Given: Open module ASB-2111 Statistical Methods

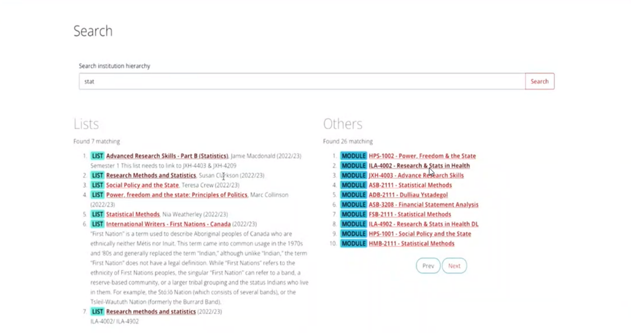Looking at the screenshot, I should (410, 185).
